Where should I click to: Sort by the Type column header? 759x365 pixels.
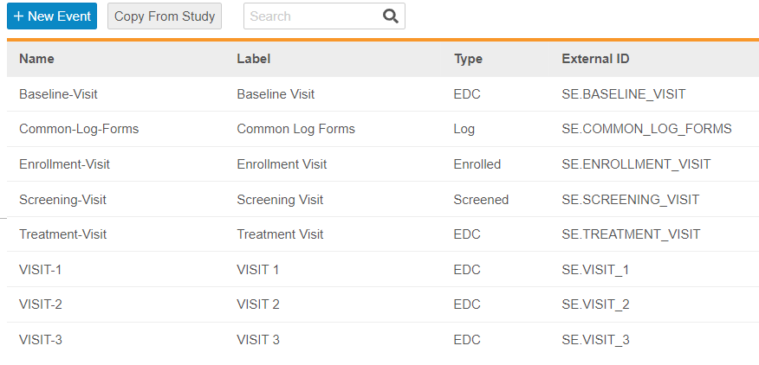tap(468, 59)
